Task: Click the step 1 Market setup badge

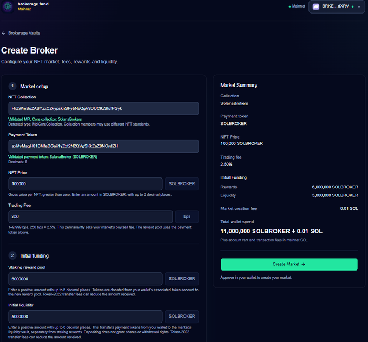Action: [12, 86]
